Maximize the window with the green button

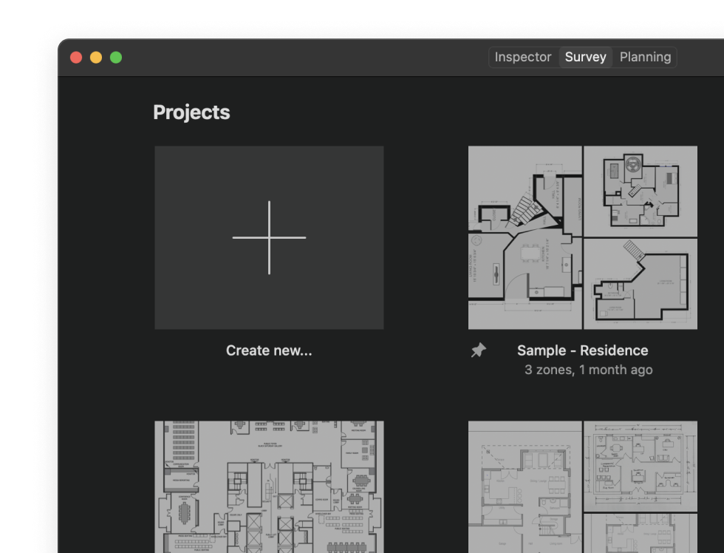click(116, 58)
